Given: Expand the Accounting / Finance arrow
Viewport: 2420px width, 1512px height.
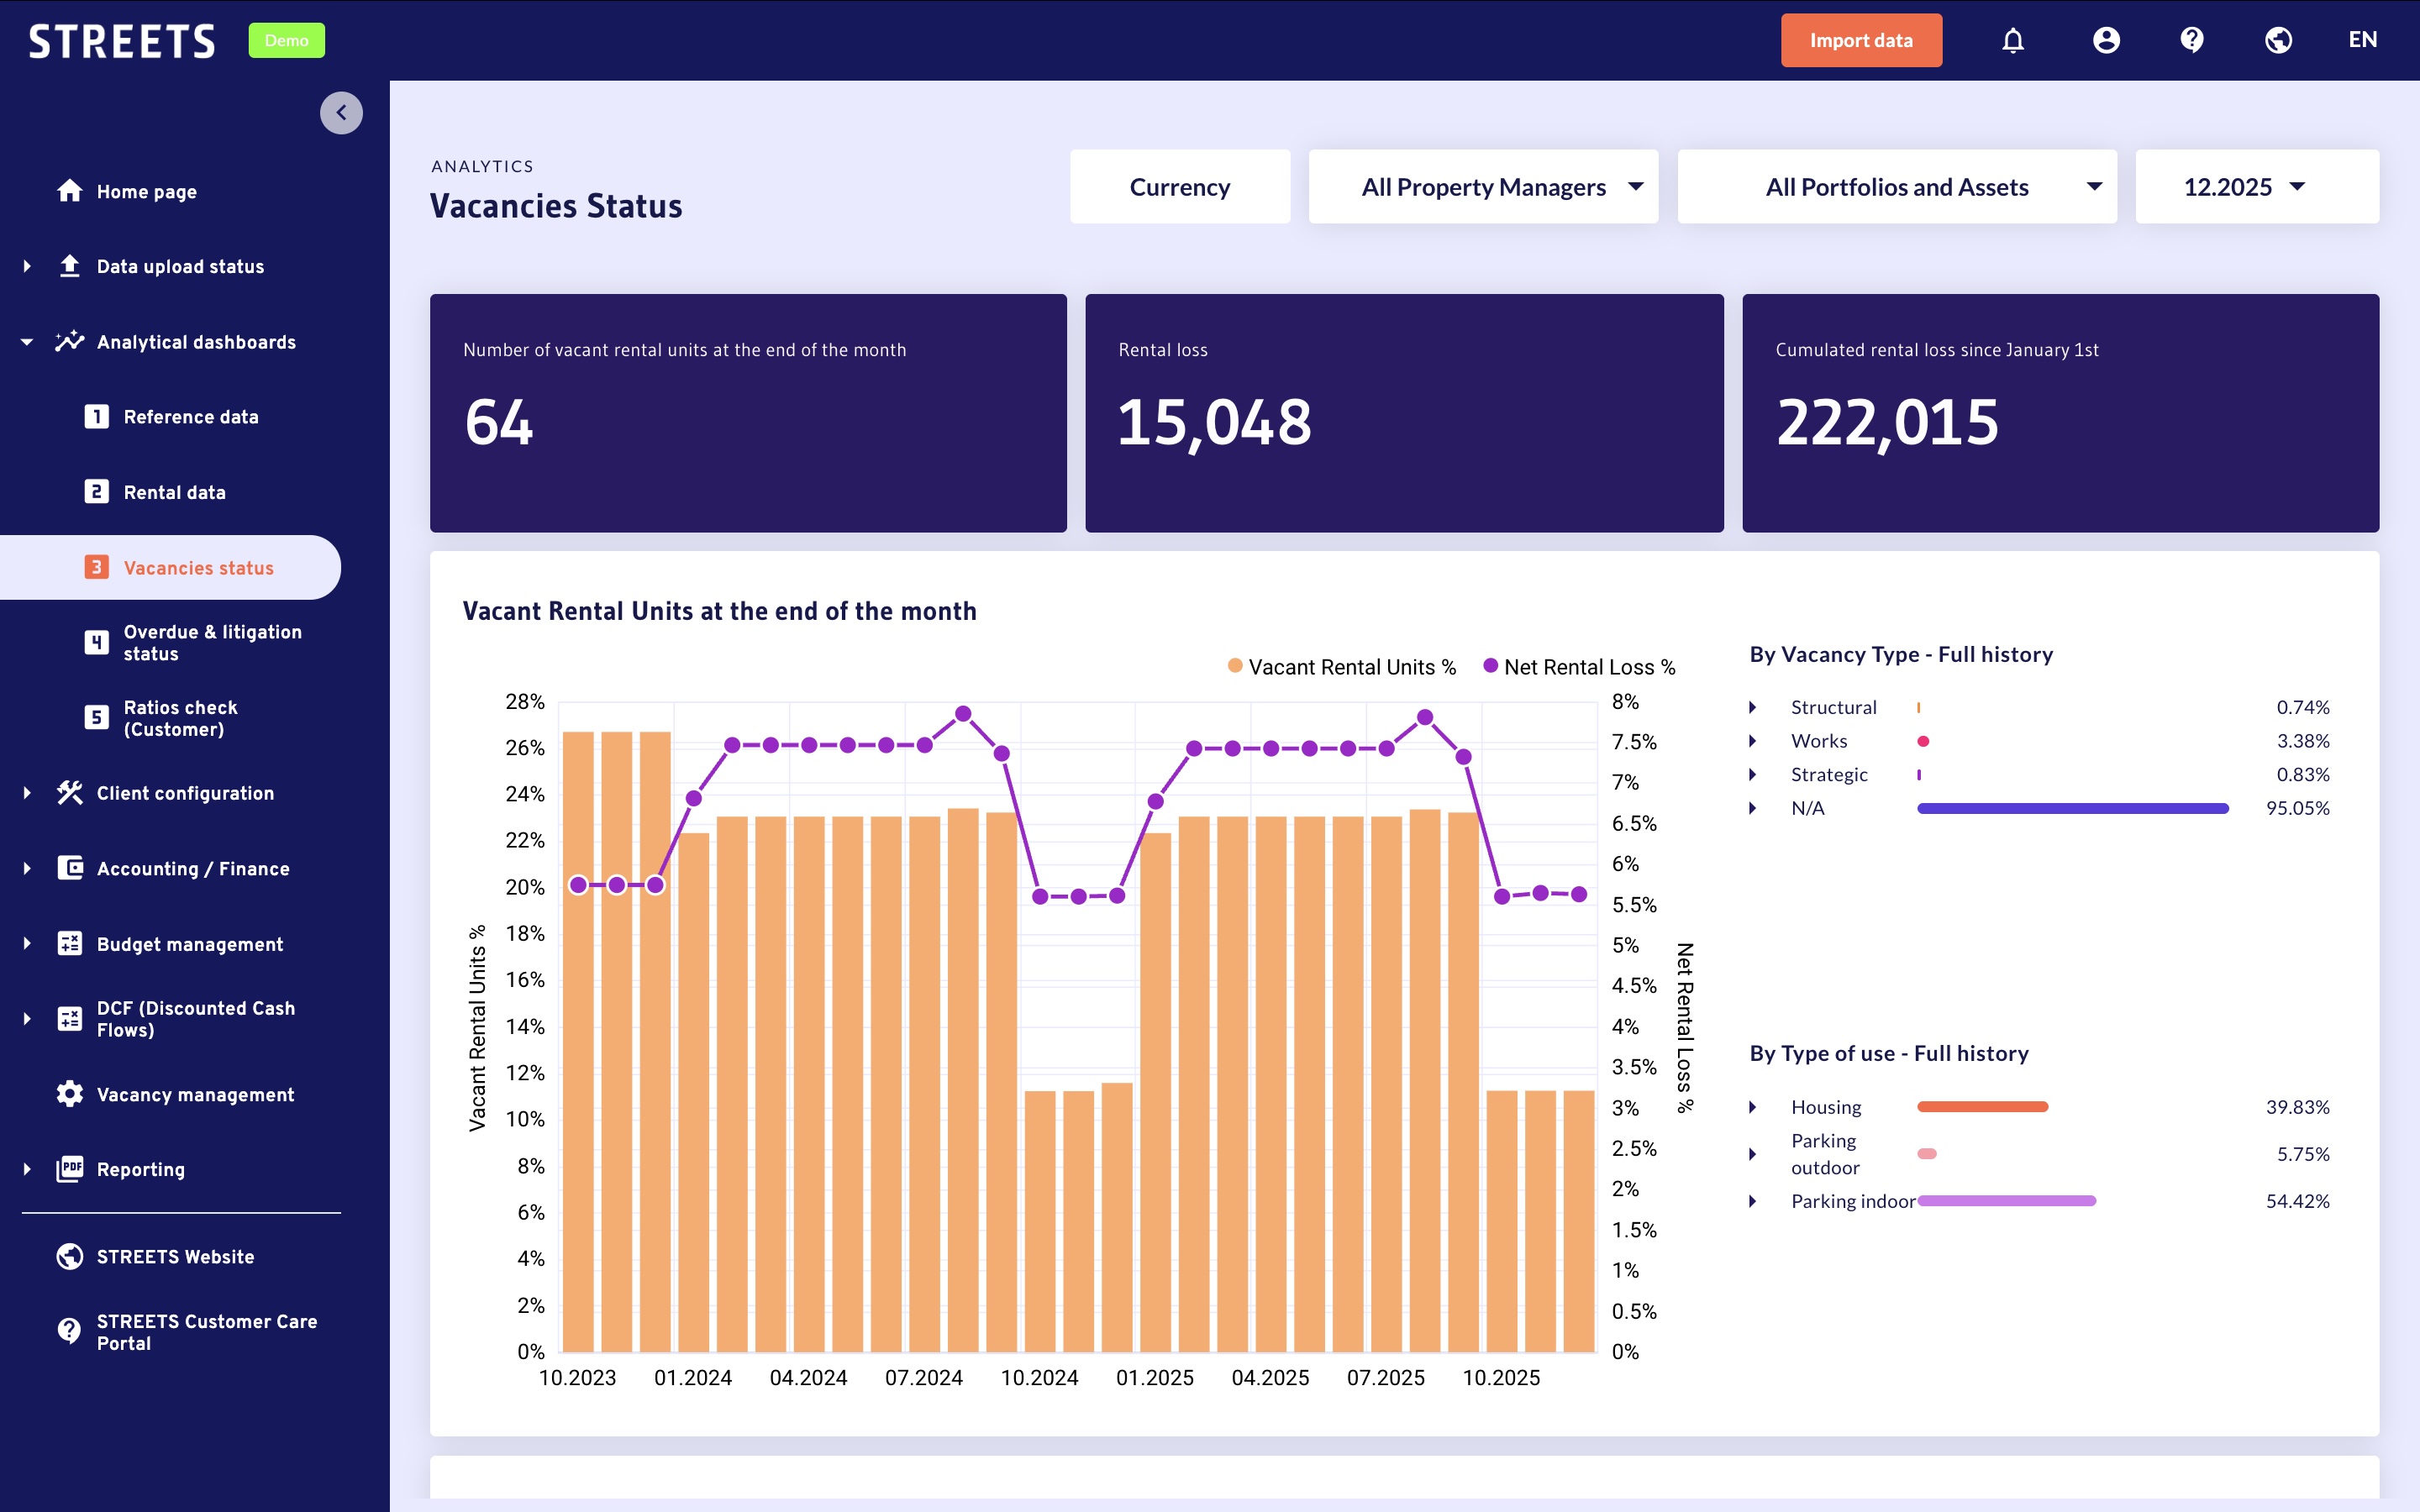Looking at the screenshot, I should 28,868.
